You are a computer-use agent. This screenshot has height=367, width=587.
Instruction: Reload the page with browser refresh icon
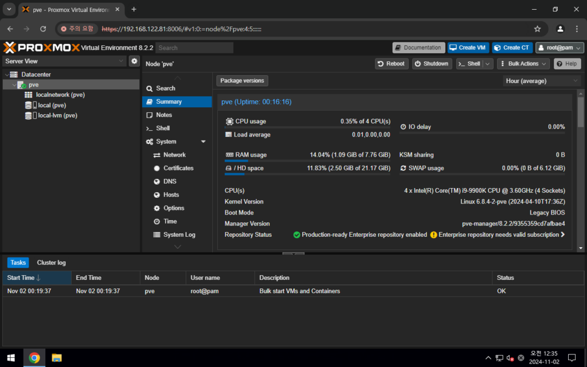coord(43,29)
